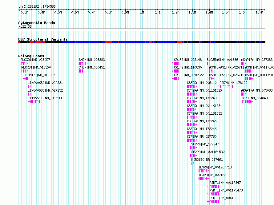Open CSF2RA|NM_001161530 label
Image resolution: width=274 pixels, height=205 pixels.
207,152
